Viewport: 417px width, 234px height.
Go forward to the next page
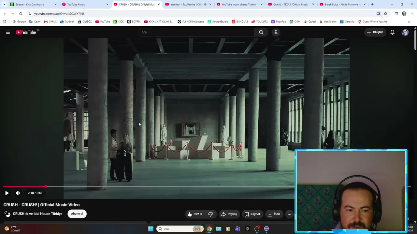(13, 14)
